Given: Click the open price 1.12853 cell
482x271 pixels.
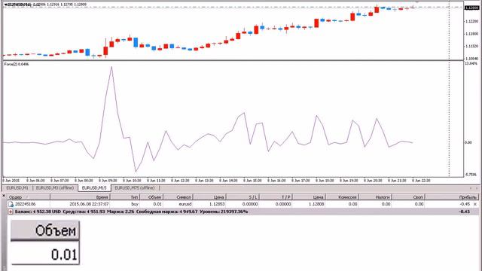Looking at the screenshot, I should point(217,204).
